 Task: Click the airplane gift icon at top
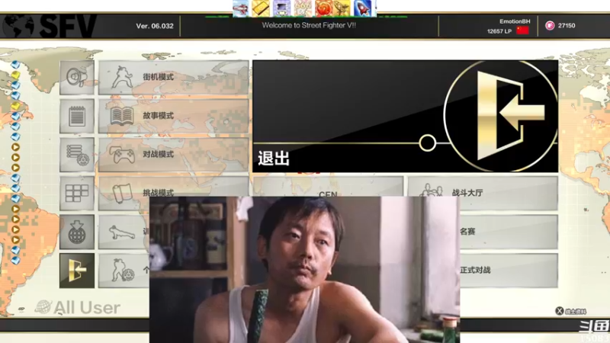click(241, 8)
